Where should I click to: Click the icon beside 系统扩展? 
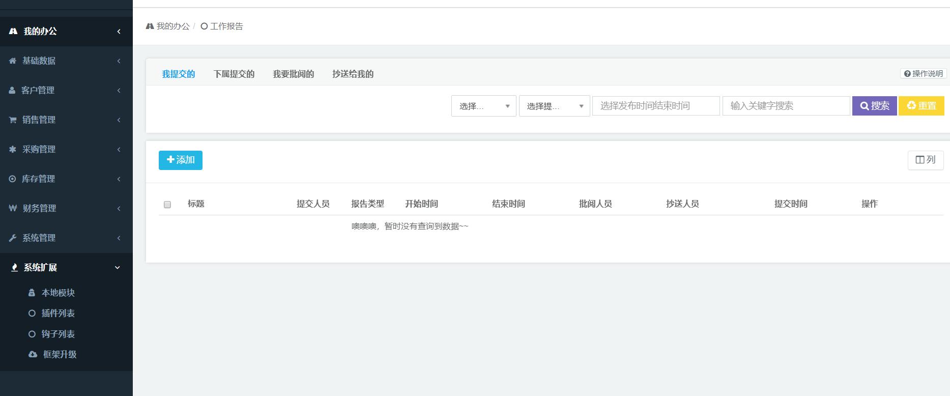tap(15, 267)
